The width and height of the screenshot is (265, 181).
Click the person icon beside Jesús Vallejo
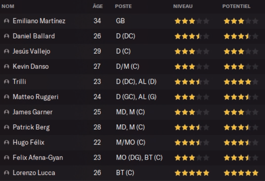(6, 51)
